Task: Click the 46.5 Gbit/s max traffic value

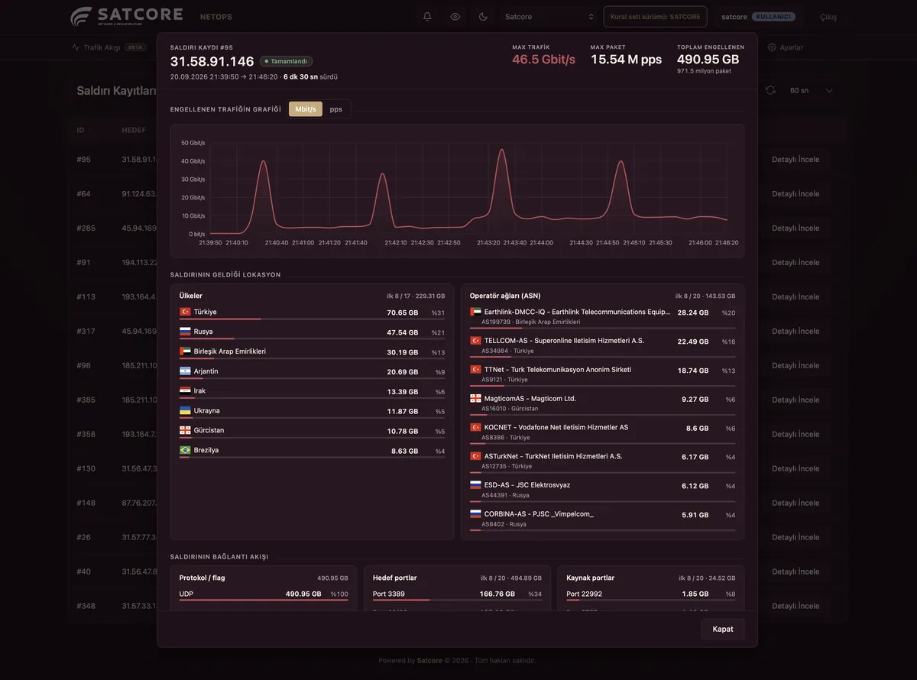Action: (x=543, y=60)
